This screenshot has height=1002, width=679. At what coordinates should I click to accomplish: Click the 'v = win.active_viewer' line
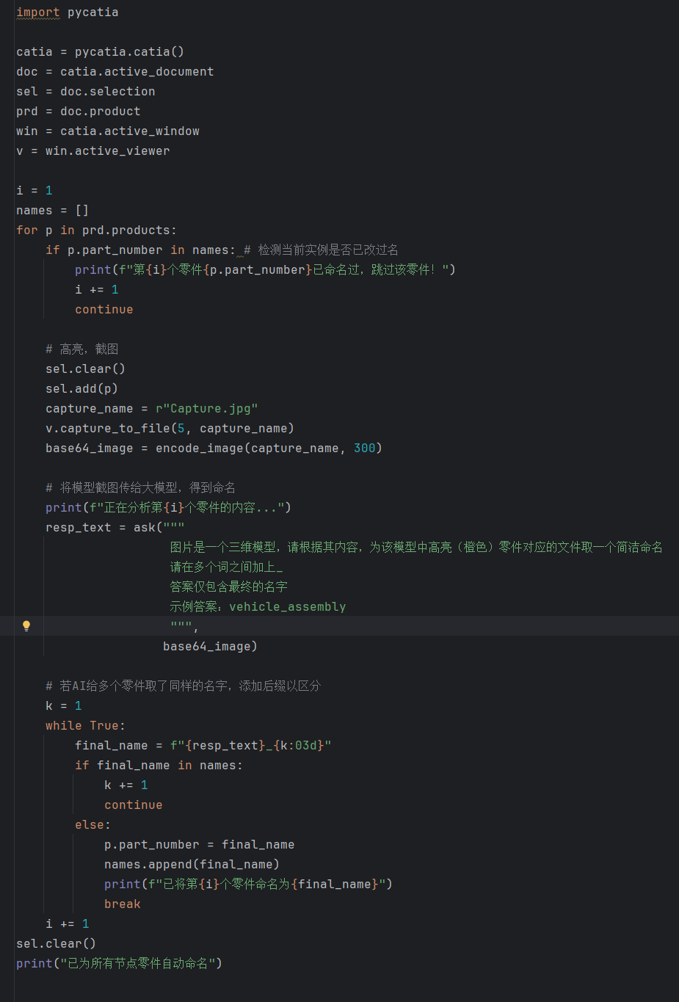92,151
